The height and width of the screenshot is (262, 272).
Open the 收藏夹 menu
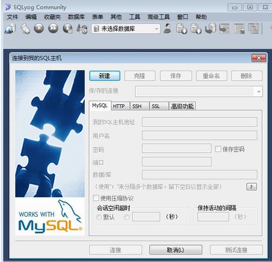(x=52, y=17)
